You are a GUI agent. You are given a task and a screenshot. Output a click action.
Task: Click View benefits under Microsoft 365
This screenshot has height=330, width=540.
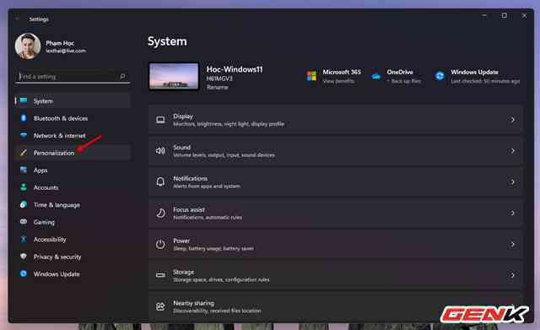[x=338, y=81]
